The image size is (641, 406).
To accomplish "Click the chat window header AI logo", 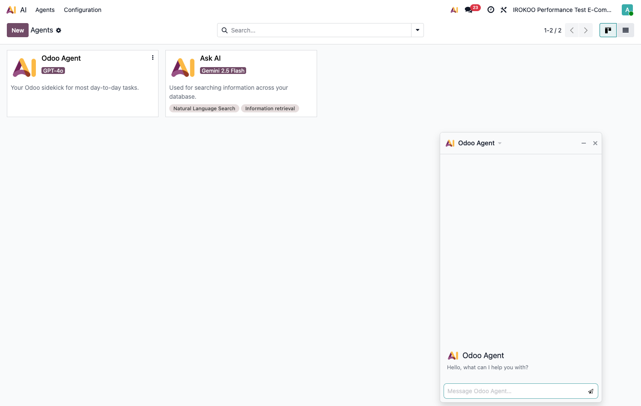I will [450, 143].
